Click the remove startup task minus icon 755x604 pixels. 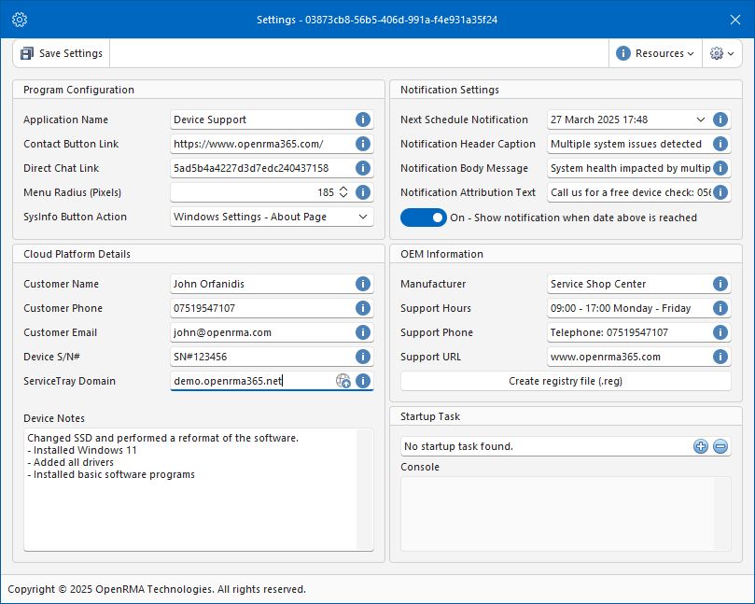click(x=720, y=446)
